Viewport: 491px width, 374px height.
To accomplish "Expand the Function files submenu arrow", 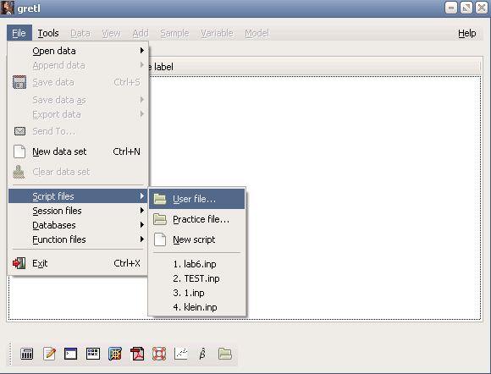I will click(142, 239).
